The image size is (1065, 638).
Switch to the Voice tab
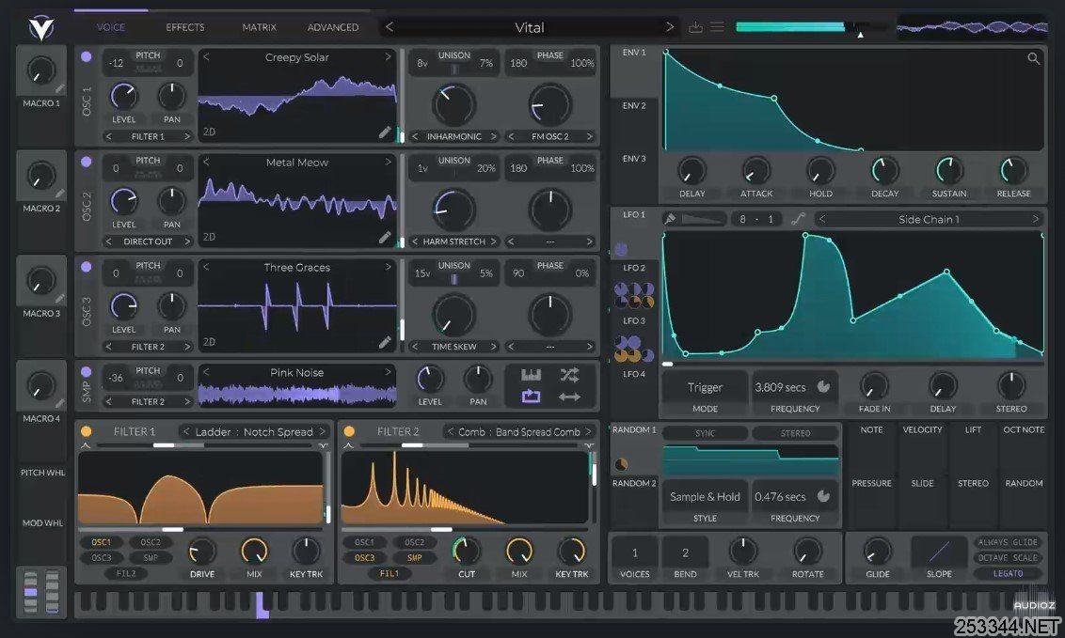pyautogui.click(x=111, y=27)
